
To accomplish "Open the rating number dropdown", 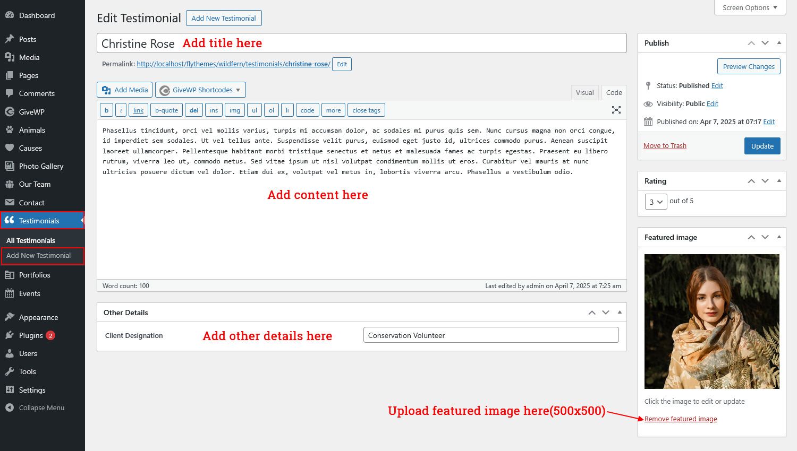I will [656, 202].
